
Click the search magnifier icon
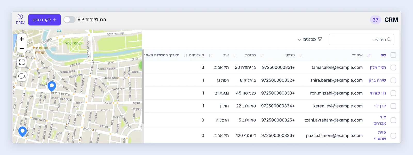[x=389, y=39]
